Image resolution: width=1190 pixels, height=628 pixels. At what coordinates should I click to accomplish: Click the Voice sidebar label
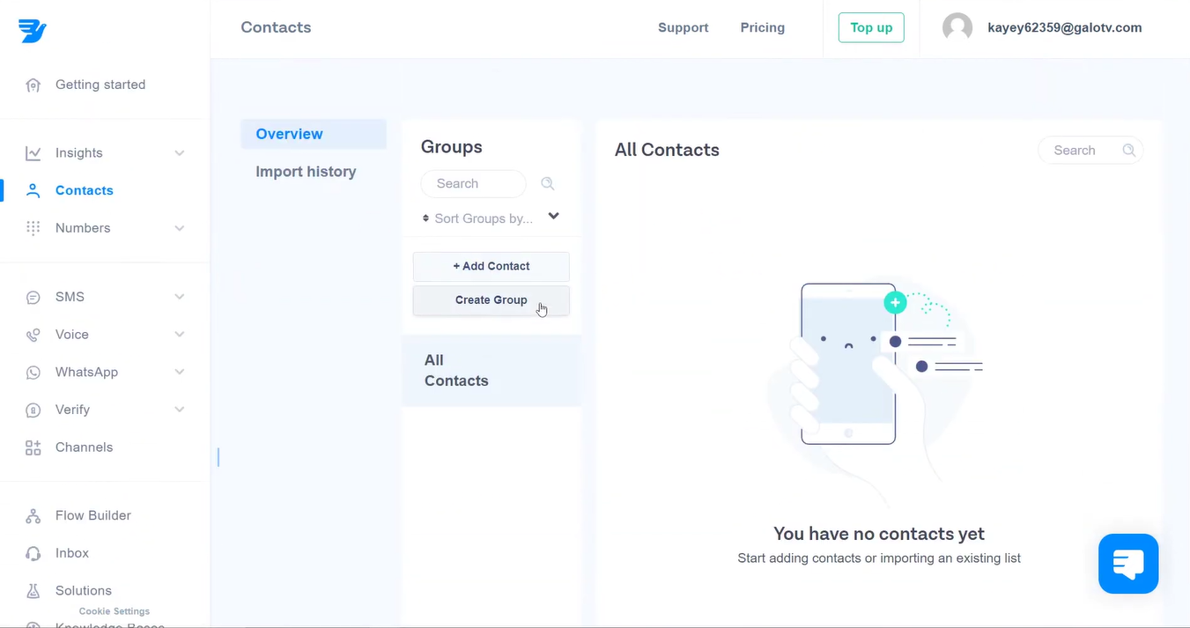(x=72, y=335)
